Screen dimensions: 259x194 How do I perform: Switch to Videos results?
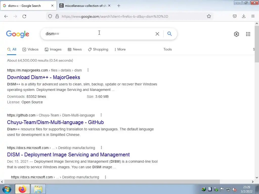point(31,49)
